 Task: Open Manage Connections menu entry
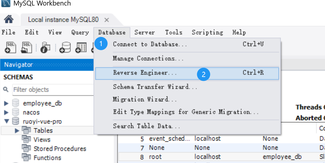click(148, 59)
